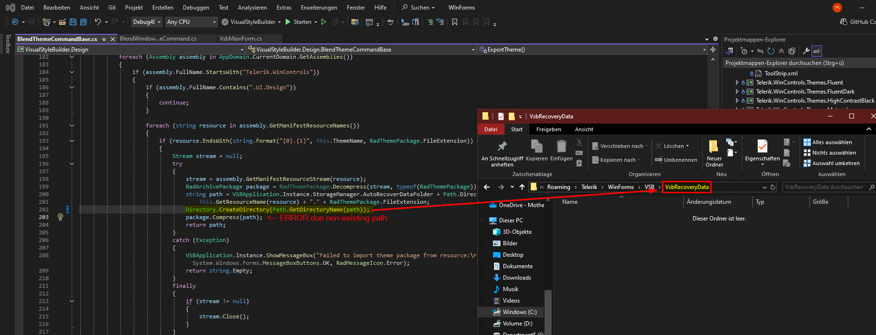Open the Git menu
Screen dimensions: 876x335
click(112, 8)
